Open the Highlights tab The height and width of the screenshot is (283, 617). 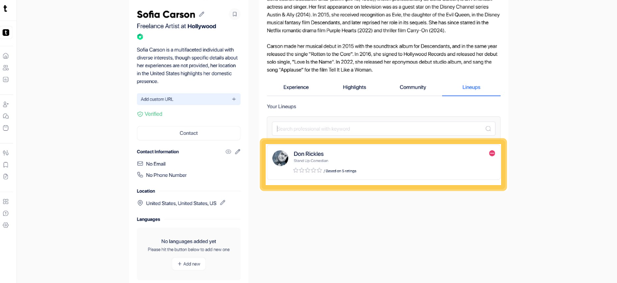[354, 87]
